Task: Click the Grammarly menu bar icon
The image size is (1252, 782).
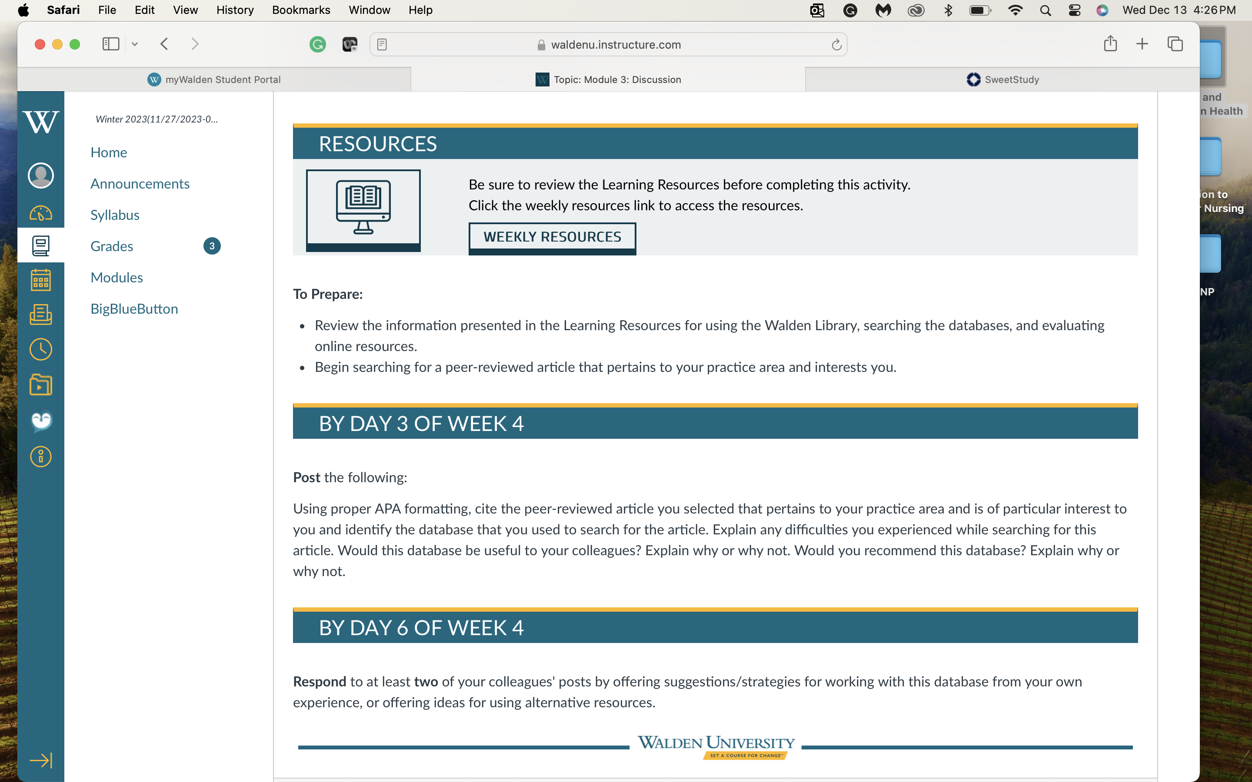Action: tap(850, 10)
